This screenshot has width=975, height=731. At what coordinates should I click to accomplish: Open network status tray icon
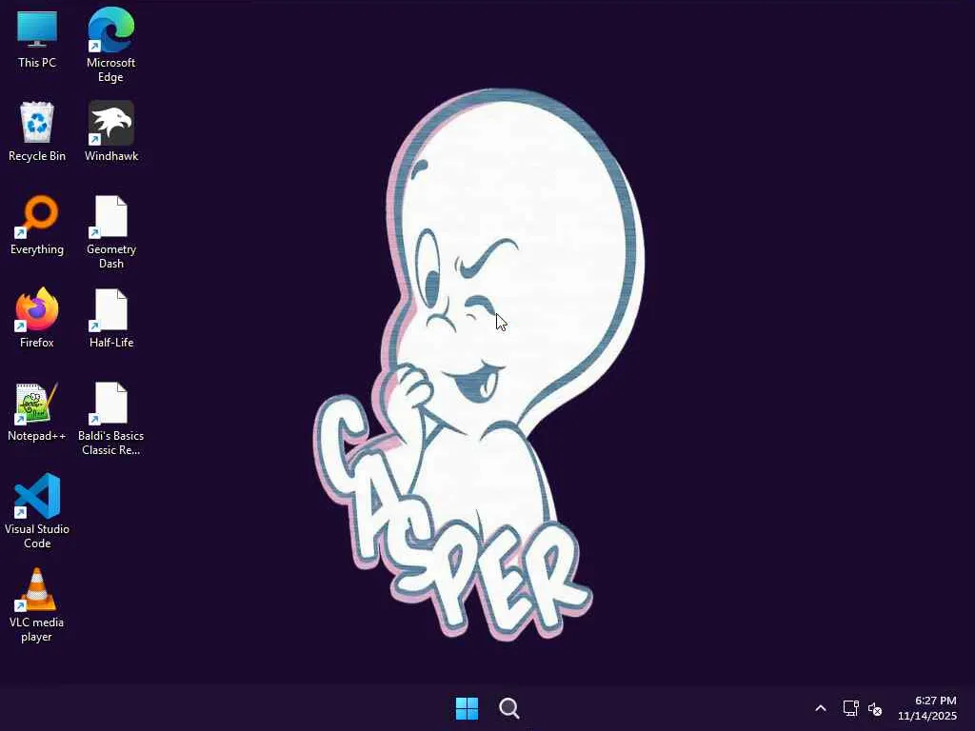pyautogui.click(x=850, y=708)
